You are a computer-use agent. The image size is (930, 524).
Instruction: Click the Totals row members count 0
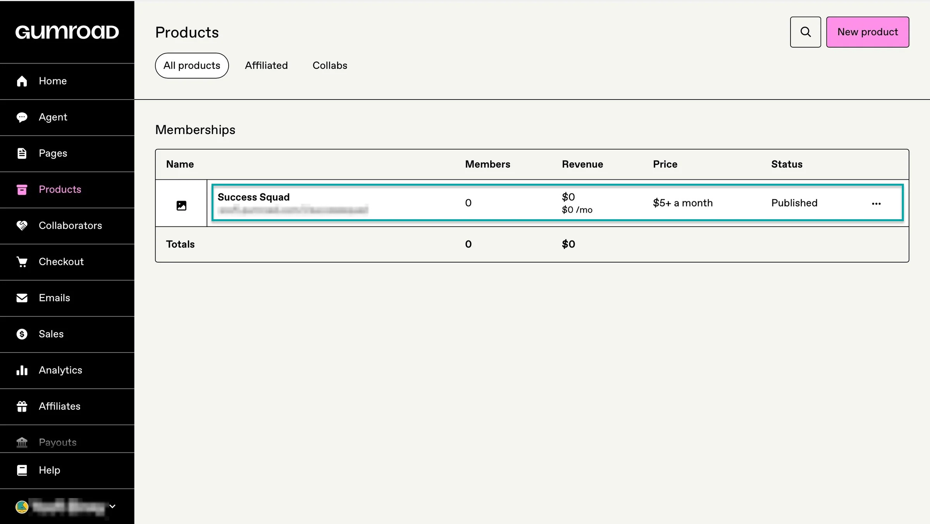(x=468, y=244)
